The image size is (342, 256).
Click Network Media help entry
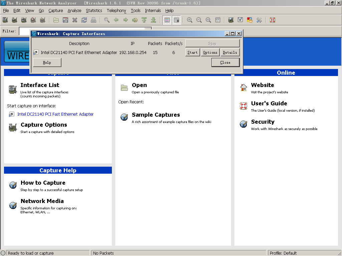pyautogui.click(x=42, y=201)
